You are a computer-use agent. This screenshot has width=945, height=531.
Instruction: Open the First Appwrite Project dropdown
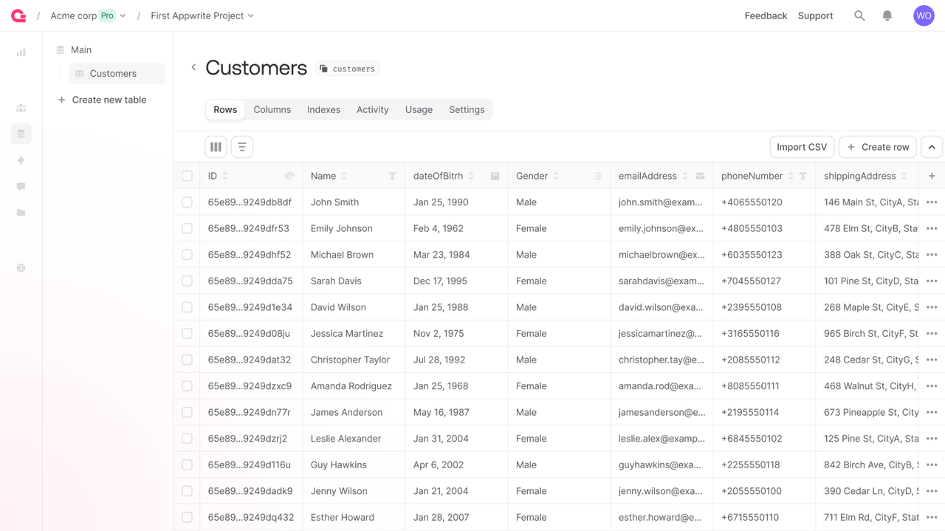[x=251, y=15]
